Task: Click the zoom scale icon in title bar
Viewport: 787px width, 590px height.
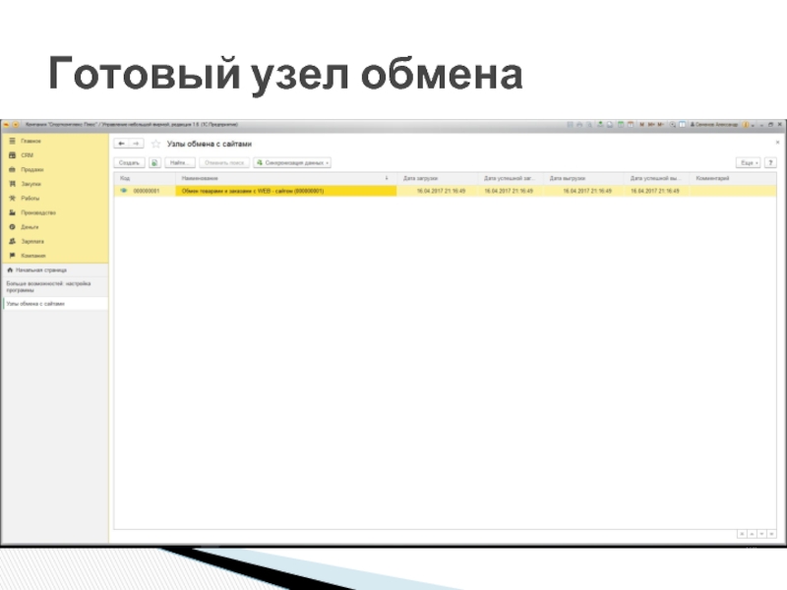Action: click(672, 125)
